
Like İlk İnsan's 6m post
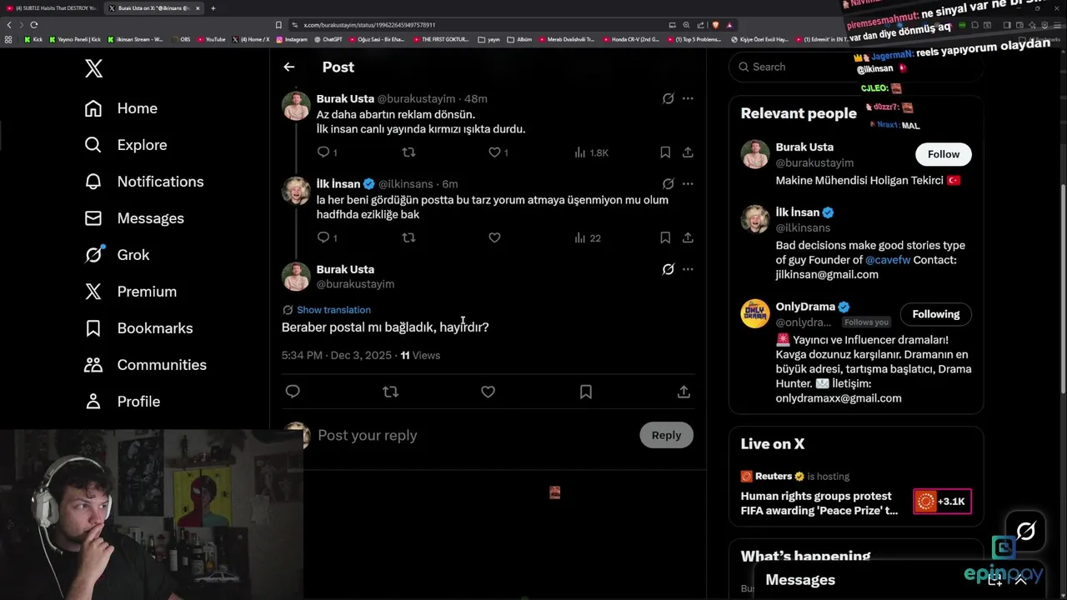(494, 237)
